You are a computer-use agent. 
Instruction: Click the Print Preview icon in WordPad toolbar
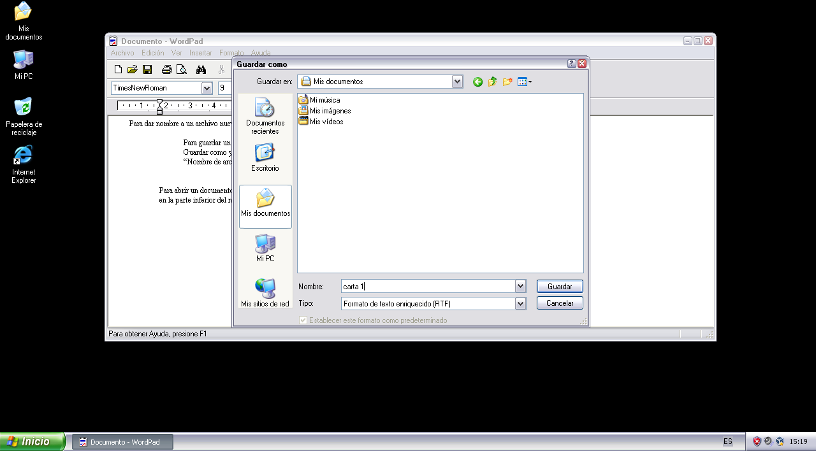click(x=182, y=69)
